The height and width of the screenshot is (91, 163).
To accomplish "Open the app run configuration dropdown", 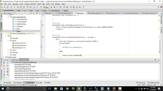I will coord(46,7).
